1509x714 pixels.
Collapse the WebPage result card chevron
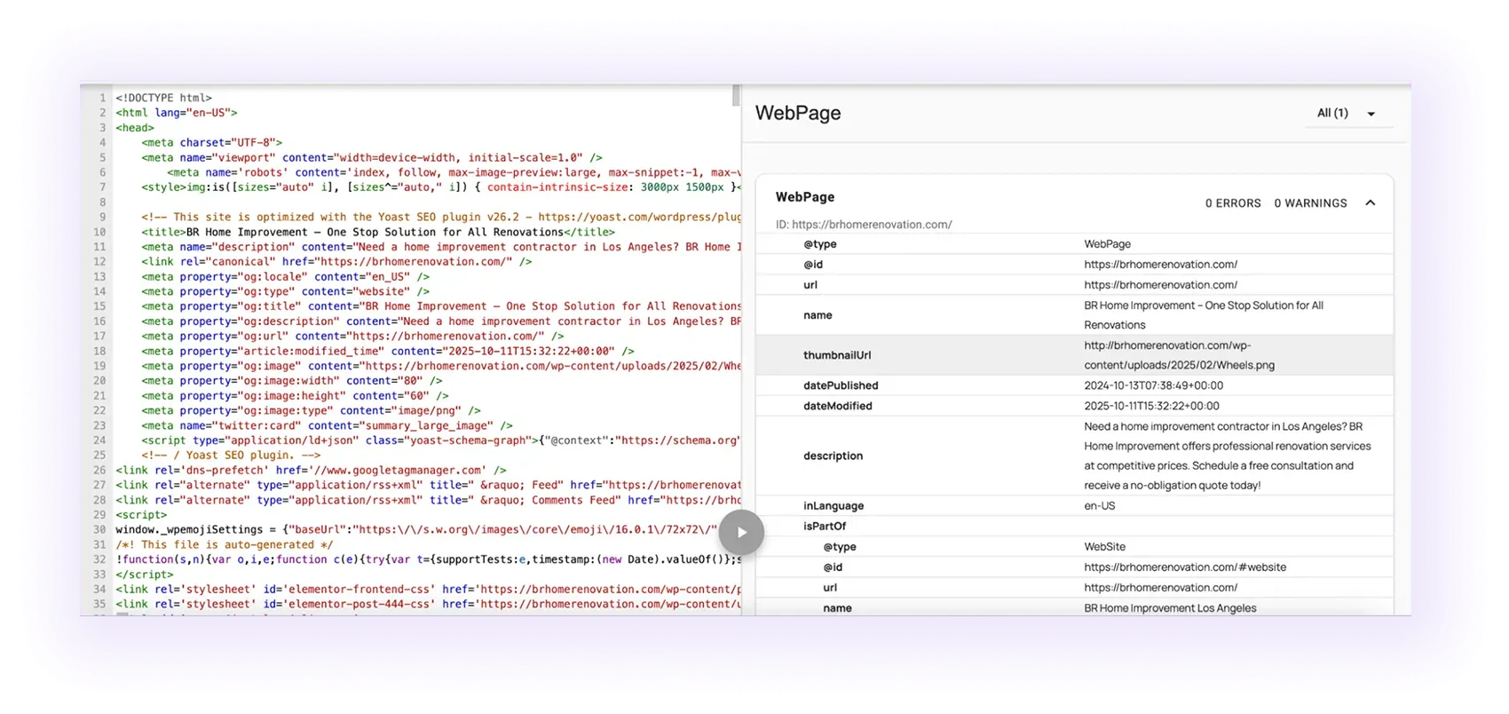click(x=1371, y=202)
